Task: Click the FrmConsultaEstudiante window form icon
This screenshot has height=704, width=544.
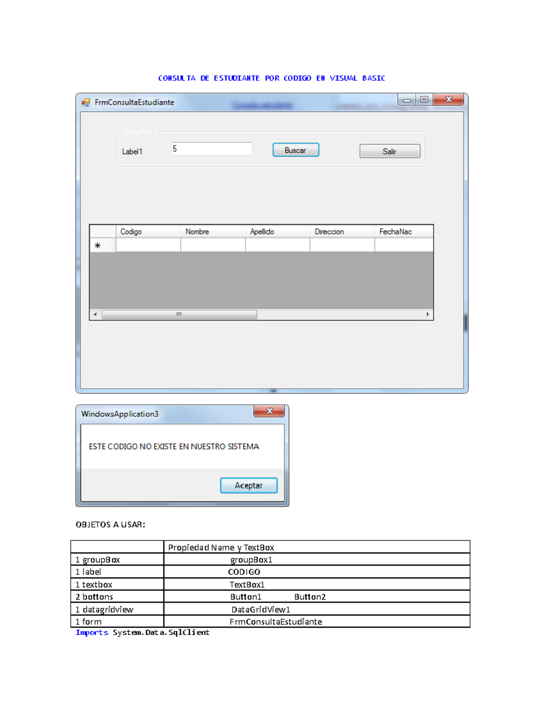Action: [x=86, y=102]
